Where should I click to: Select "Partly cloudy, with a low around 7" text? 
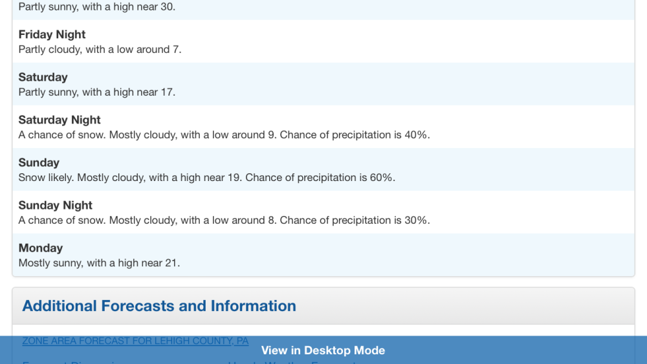point(100,50)
